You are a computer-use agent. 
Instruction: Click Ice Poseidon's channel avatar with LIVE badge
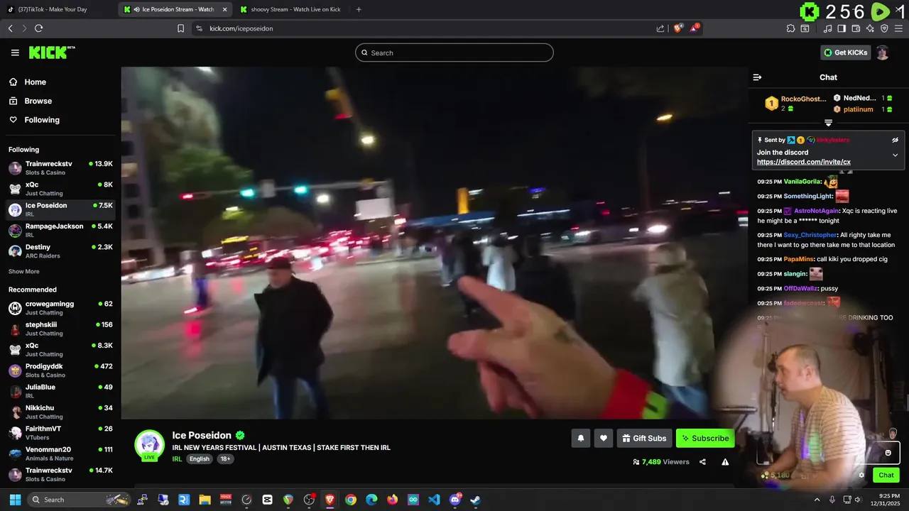pos(150,445)
